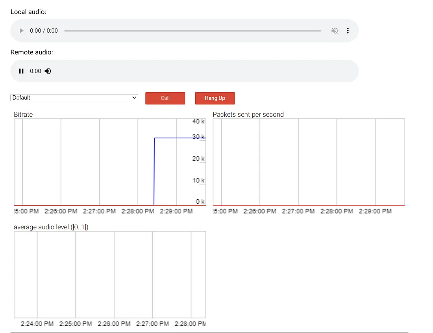
Task: Open local audio three-dot options menu
Action: [x=348, y=31]
